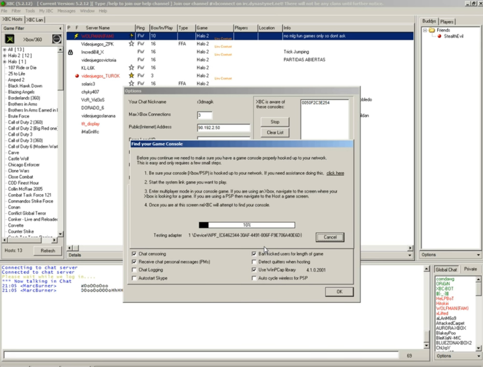This screenshot has height=367, width=483.
Task: Toggle Receive chat personal messages checkbox
Action: 134,262
